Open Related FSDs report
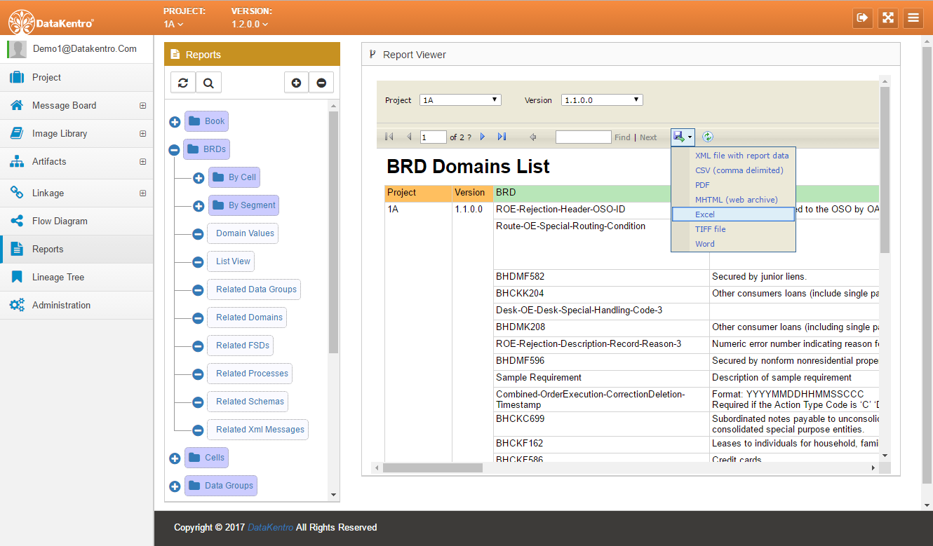This screenshot has height=546, width=933. click(x=240, y=346)
